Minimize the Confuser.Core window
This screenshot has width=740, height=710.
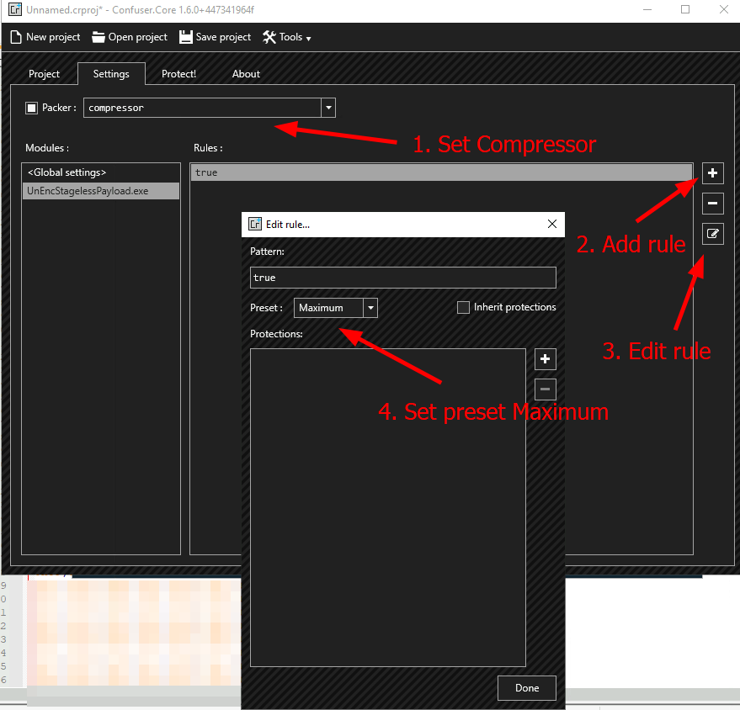click(647, 9)
